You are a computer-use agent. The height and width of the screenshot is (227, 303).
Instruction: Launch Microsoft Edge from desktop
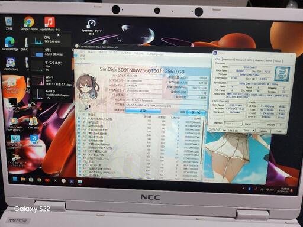click(x=9, y=44)
